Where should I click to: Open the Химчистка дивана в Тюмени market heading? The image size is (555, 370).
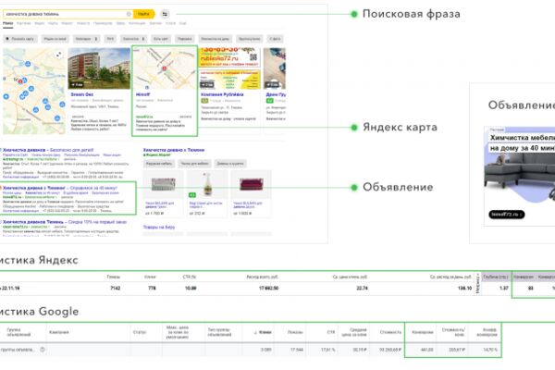[174, 150]
